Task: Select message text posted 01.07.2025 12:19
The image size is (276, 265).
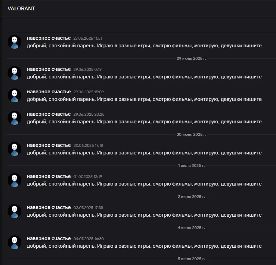Action: pos(144,184)
